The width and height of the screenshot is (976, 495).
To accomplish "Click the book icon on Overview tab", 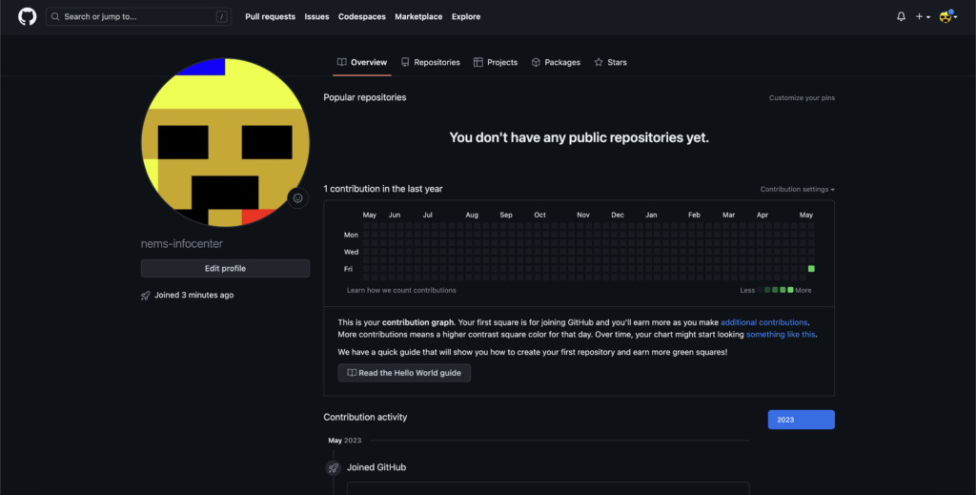I will (342, 62).
